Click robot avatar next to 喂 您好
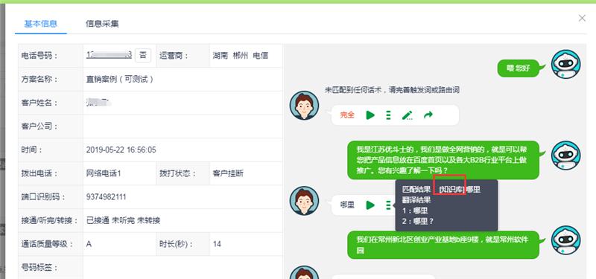The image size is (596, 279). point(566,64)
